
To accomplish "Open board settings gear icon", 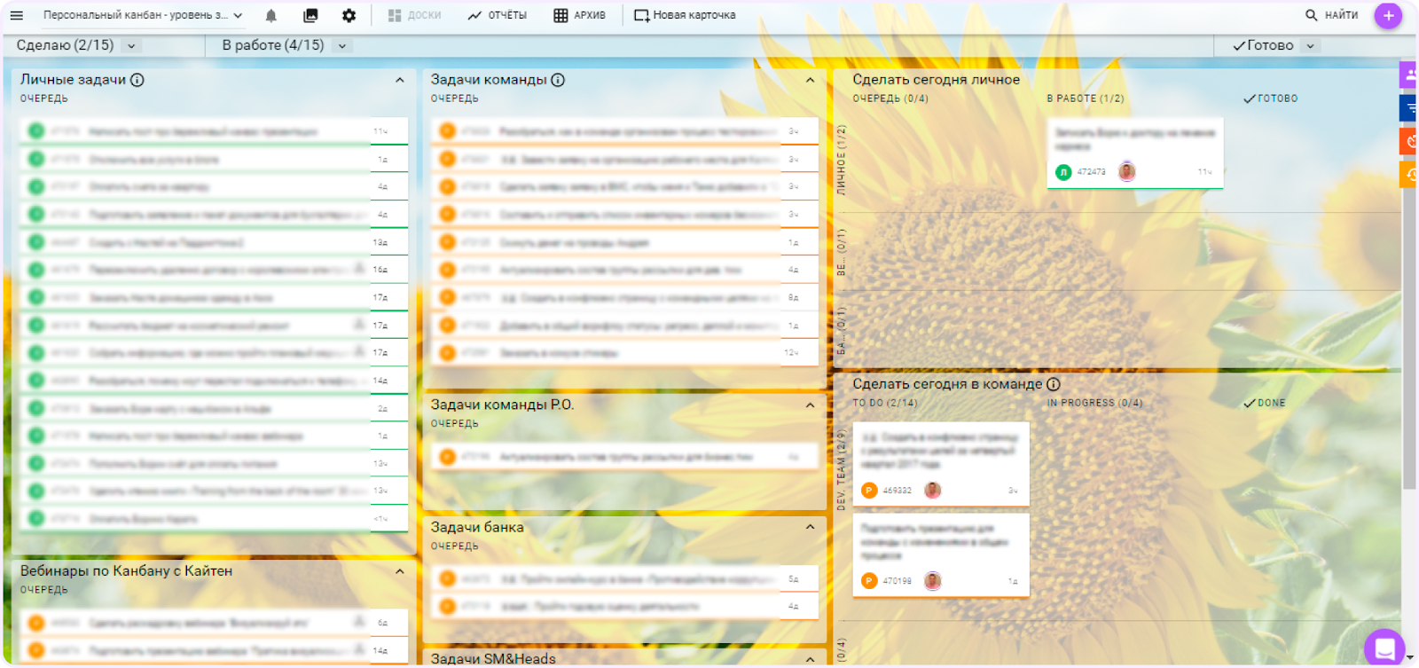I will (349, 15).
